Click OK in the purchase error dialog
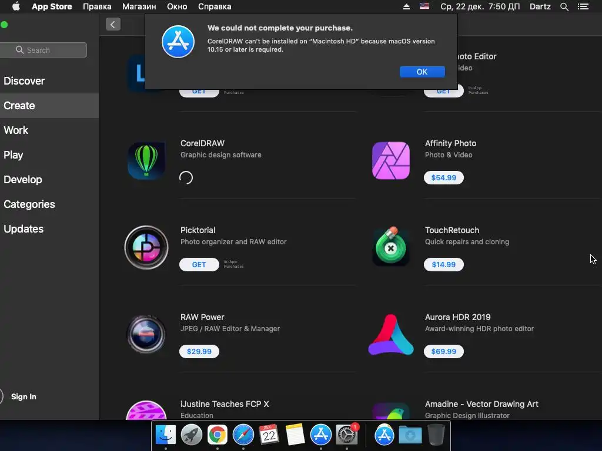Screen dimensions: 602x451 [x=422, y=72]
